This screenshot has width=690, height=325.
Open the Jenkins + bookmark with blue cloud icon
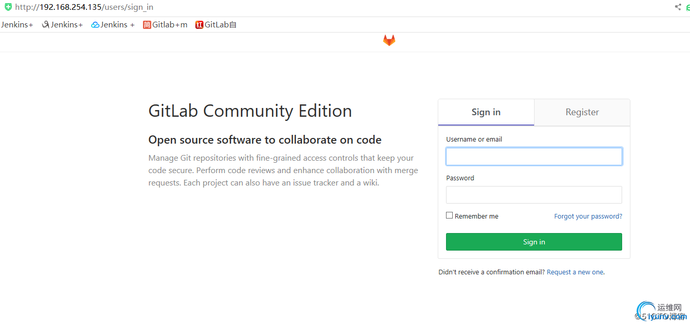point(113,25)
